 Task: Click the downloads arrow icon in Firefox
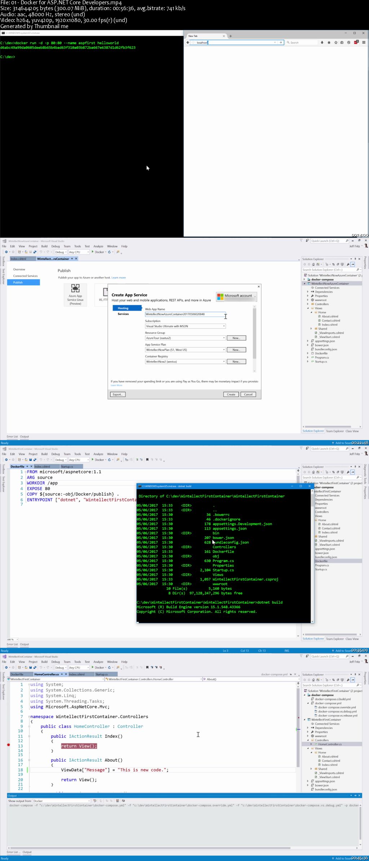(x=322, y=43)
